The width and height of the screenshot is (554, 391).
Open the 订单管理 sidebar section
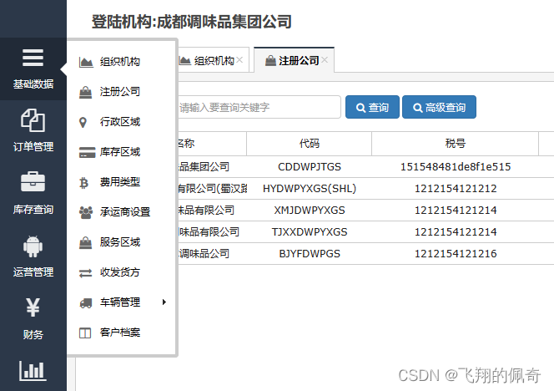coord(33,130)
